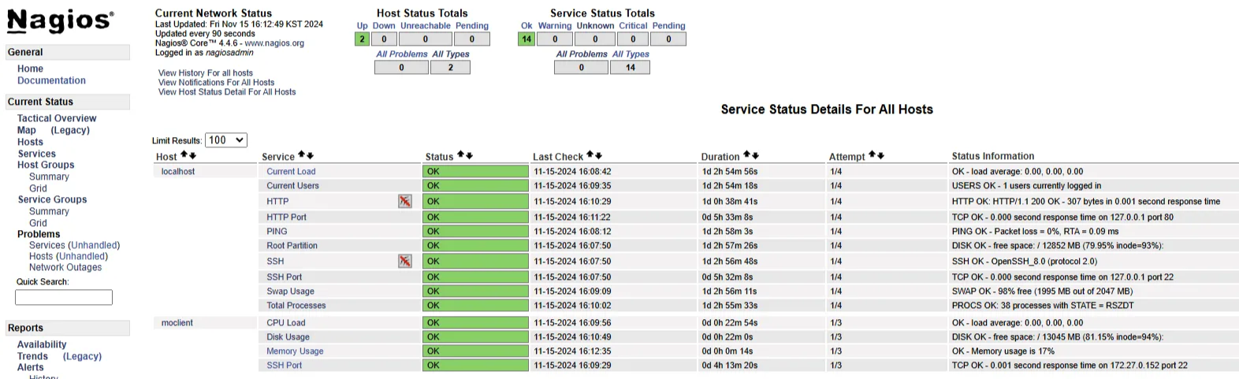This screenshot has height=379, width=1239.
Task: Click notifications-disabled icon in SSH row
Action: [404, 261]
